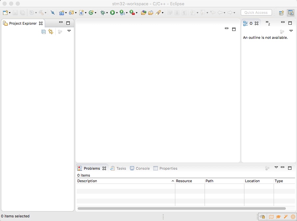Open Samples via the wand icon
The width and height of the screenshot is (297, 221).
point(285,216)
